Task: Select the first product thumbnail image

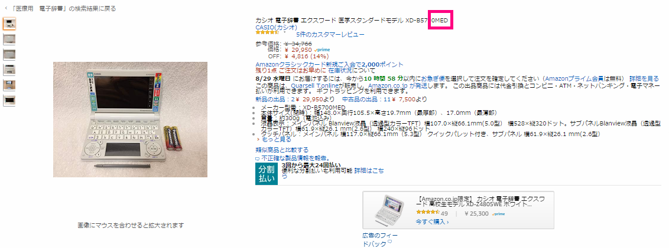Action: (9, 24)
